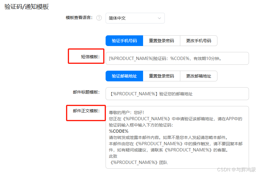Select the 验证邮箱地址 tab
The image size is (257, 174).
[124, 76]
